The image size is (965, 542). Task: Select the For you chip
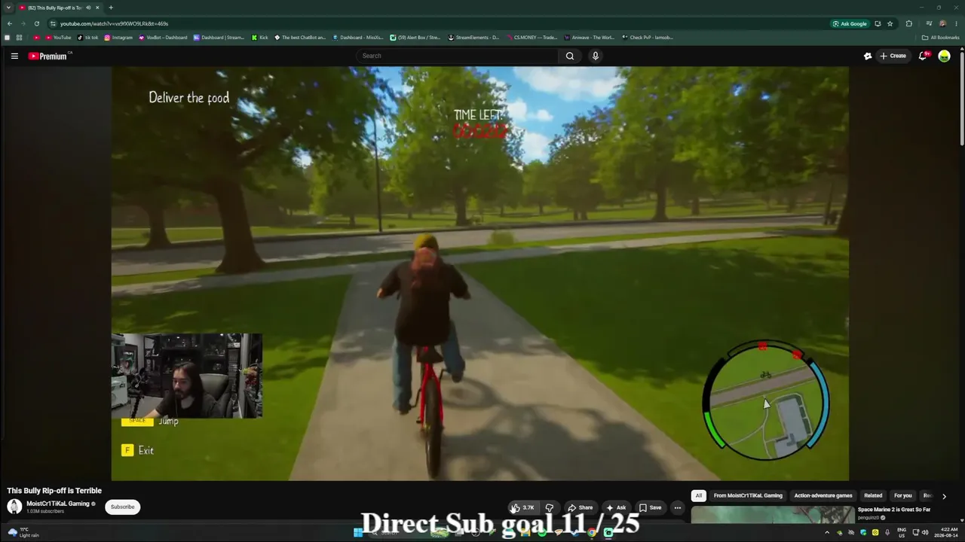(x=902, y=496)
